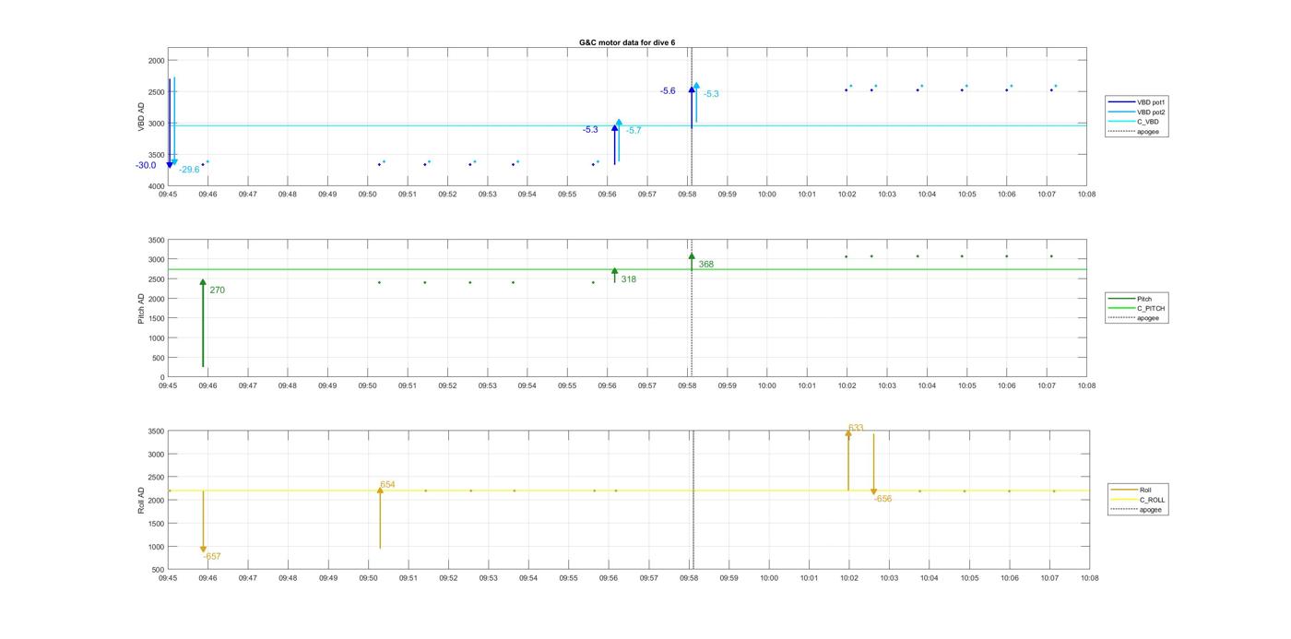1291x639 pixels.
Task: Click the light blue "-5.7" data label
Action: click(634, 131)
